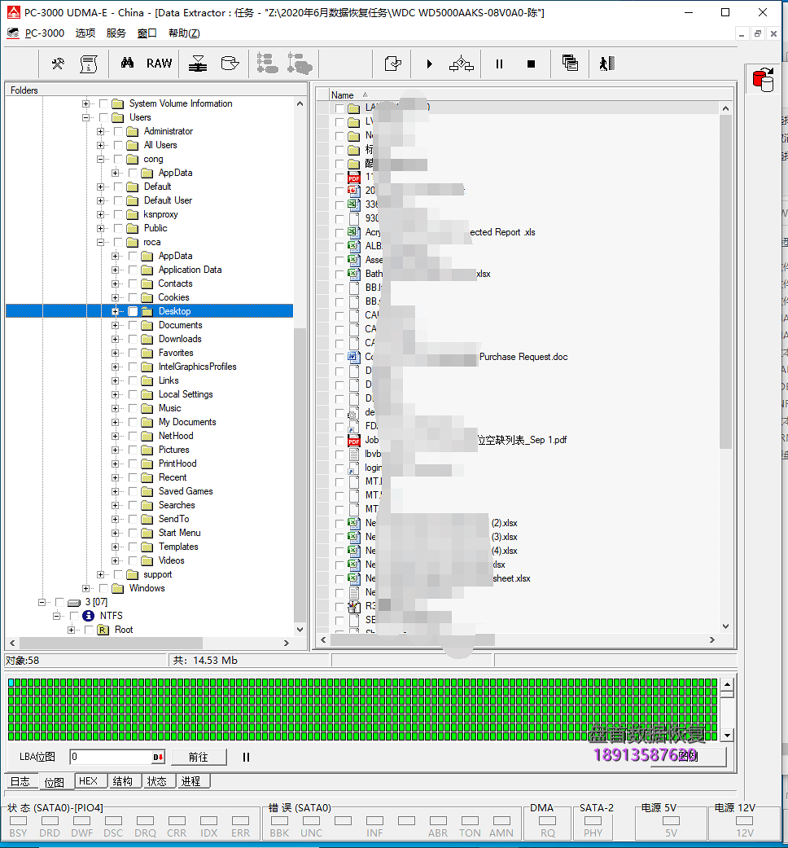Screen dimensions: 788x848
Task: Open the tools hammer-and-wrench toolbar icon
Action: click(58, 64)
